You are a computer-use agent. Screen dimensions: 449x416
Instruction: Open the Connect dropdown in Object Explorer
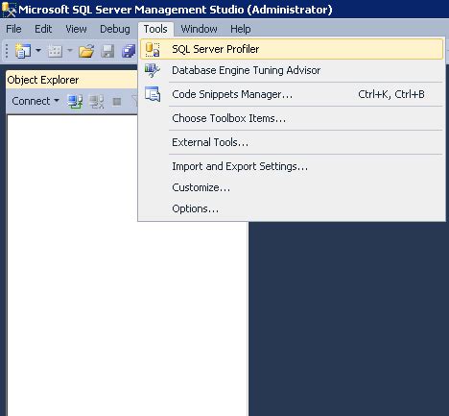35,101
